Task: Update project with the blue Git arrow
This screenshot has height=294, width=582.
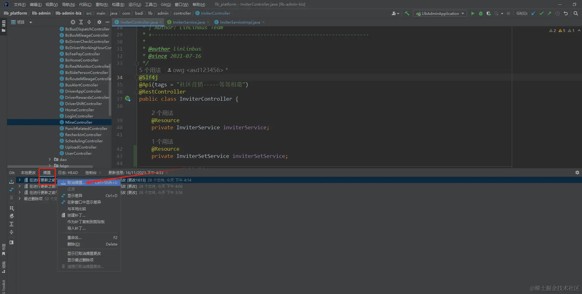Action: (533, 13)
